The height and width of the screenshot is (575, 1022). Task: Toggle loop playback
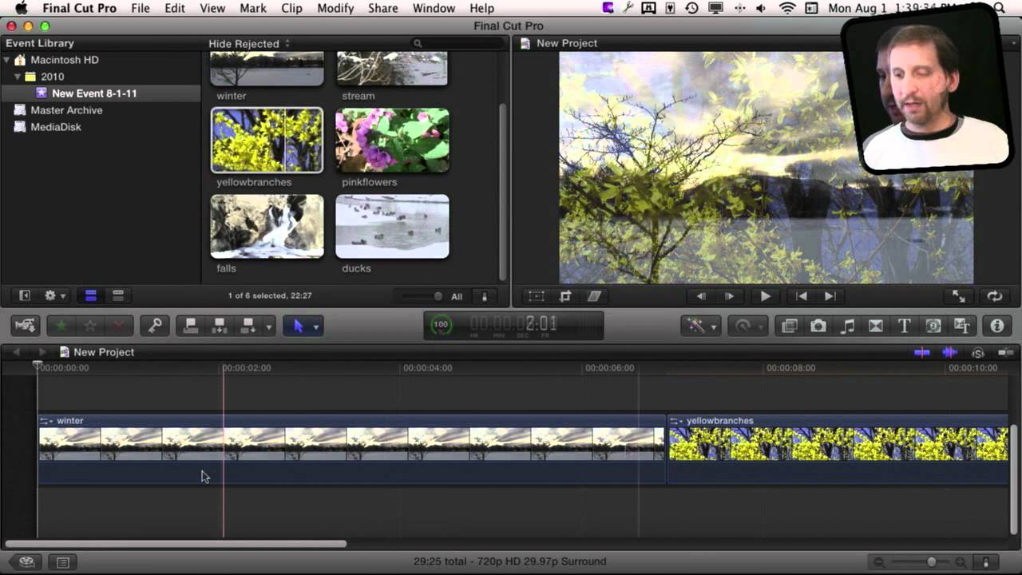pyautogui.click(x=994, y=296)
